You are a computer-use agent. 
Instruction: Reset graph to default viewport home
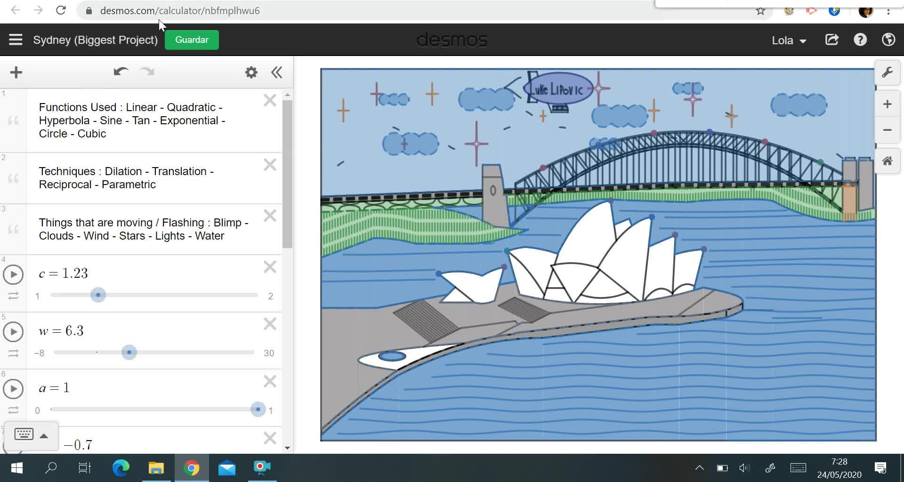point(887,161)
